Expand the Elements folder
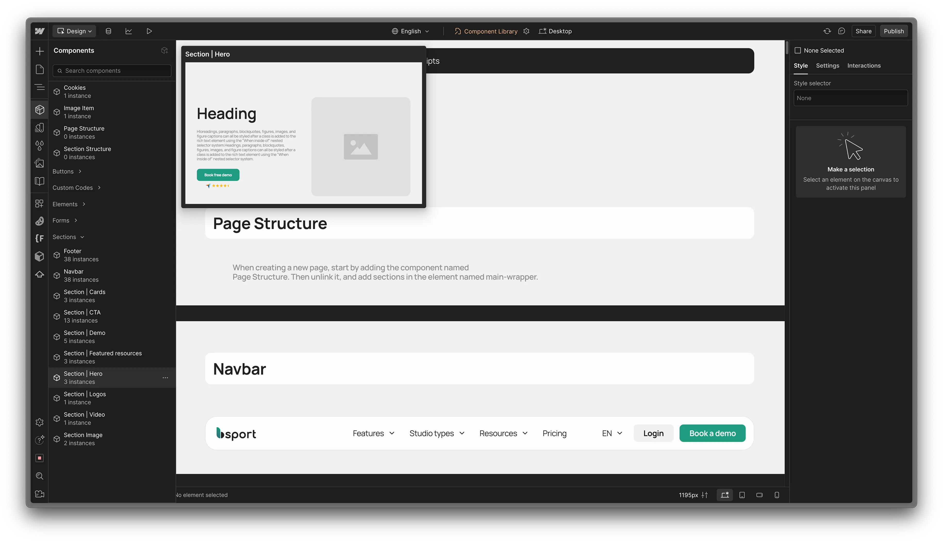Image resolution: width=943 pixels, height=542 pixels. (69, 204)
